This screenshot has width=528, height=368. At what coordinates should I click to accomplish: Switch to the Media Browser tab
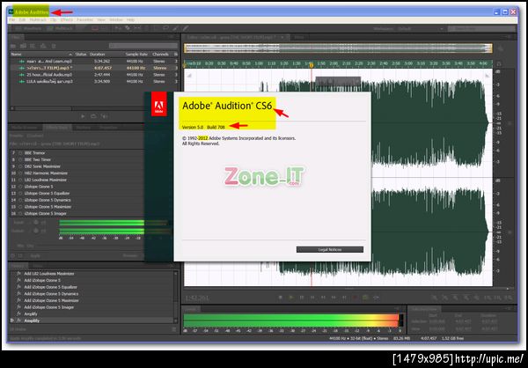coord(25,128)
